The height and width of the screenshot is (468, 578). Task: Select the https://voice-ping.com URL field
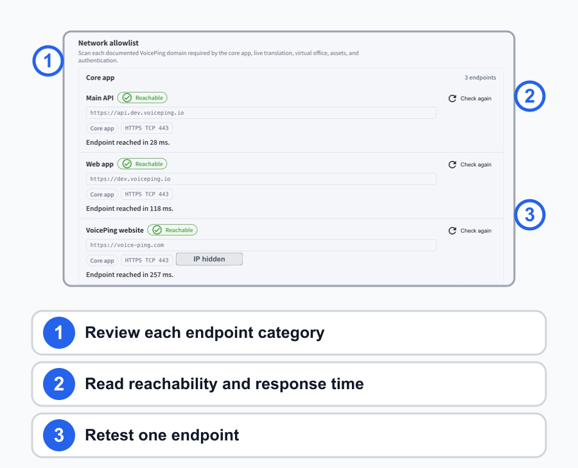click(261, 245)
